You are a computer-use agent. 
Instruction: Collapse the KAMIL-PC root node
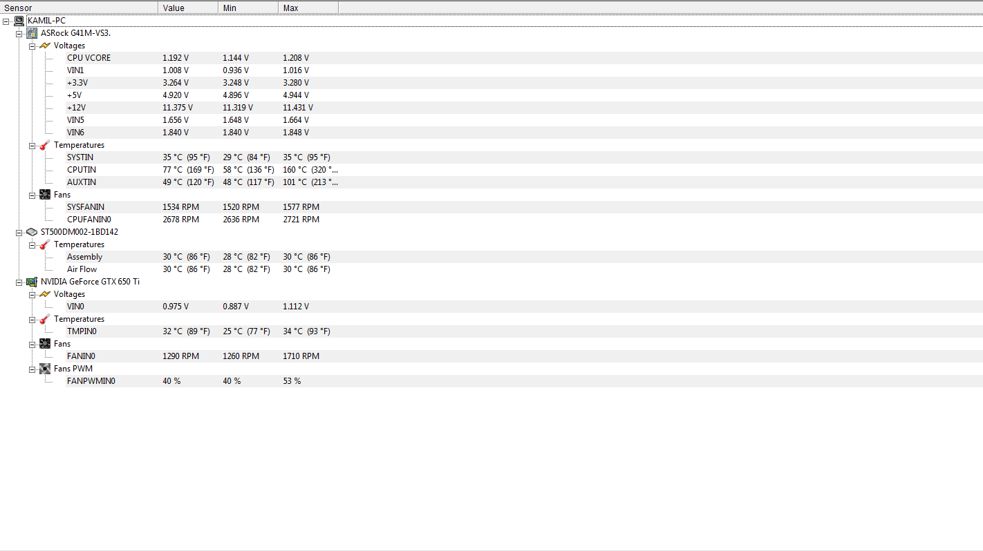coord(6,21)
